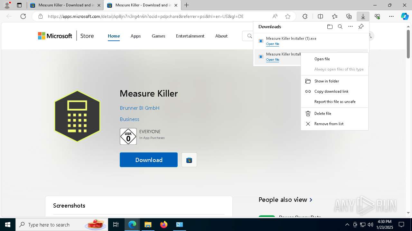Viewport: 412px width, 231px height.
Task: Adjust volume via the speaker tray icon
Action: [370, 225]
